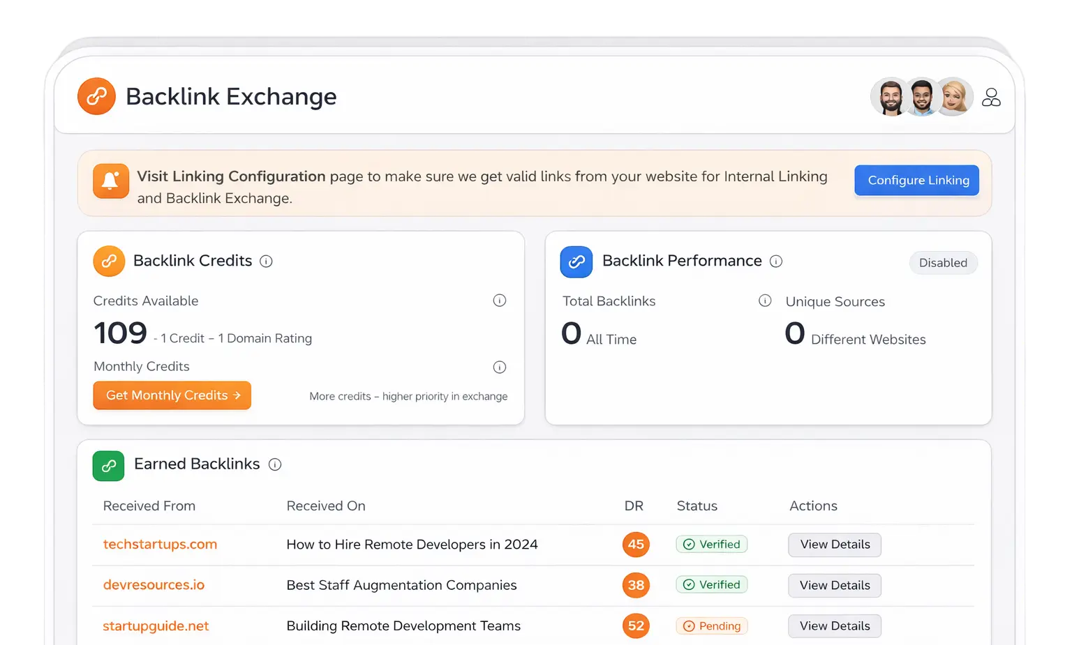Click the Disabled status badge
This screenshot has width=1072, height=645.
943,263
